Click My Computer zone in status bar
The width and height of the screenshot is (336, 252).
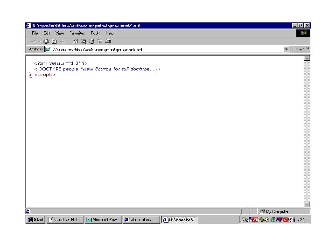tap(285, 211)
